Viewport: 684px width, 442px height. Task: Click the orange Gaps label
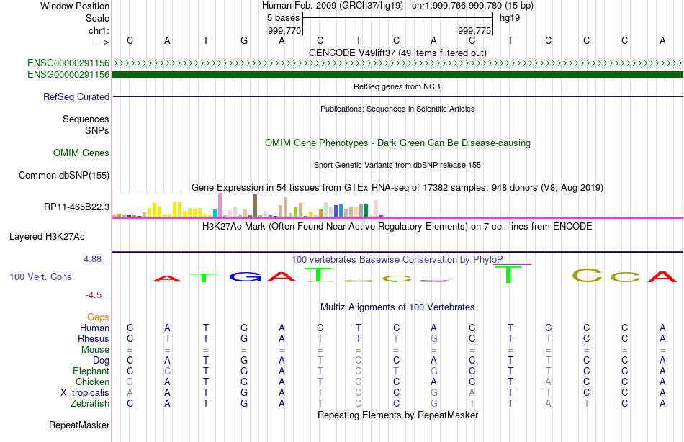click(98, 317)
